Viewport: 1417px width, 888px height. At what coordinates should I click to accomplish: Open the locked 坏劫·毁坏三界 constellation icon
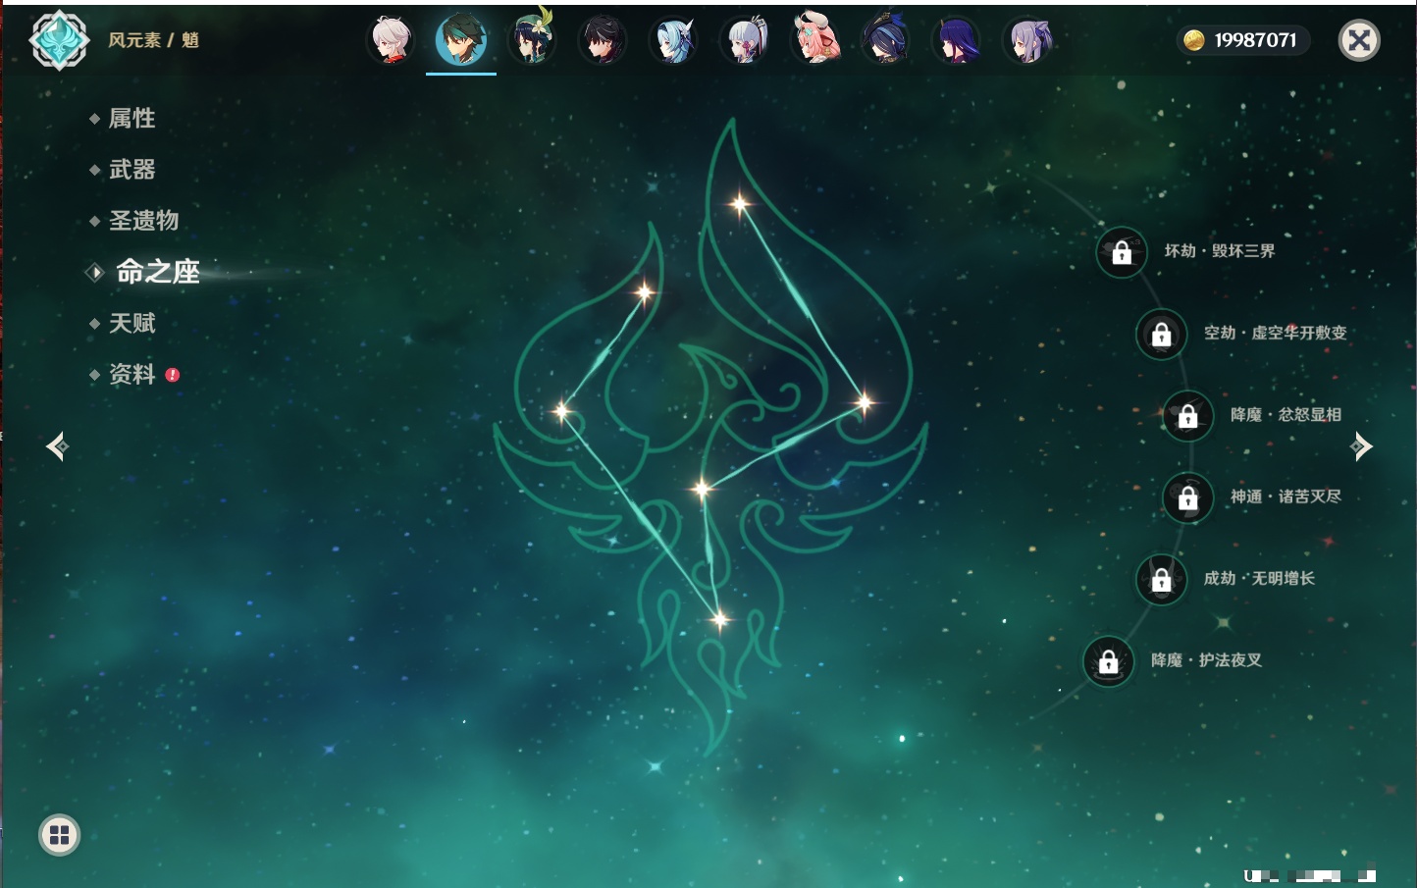click(x=1122, y=252)
